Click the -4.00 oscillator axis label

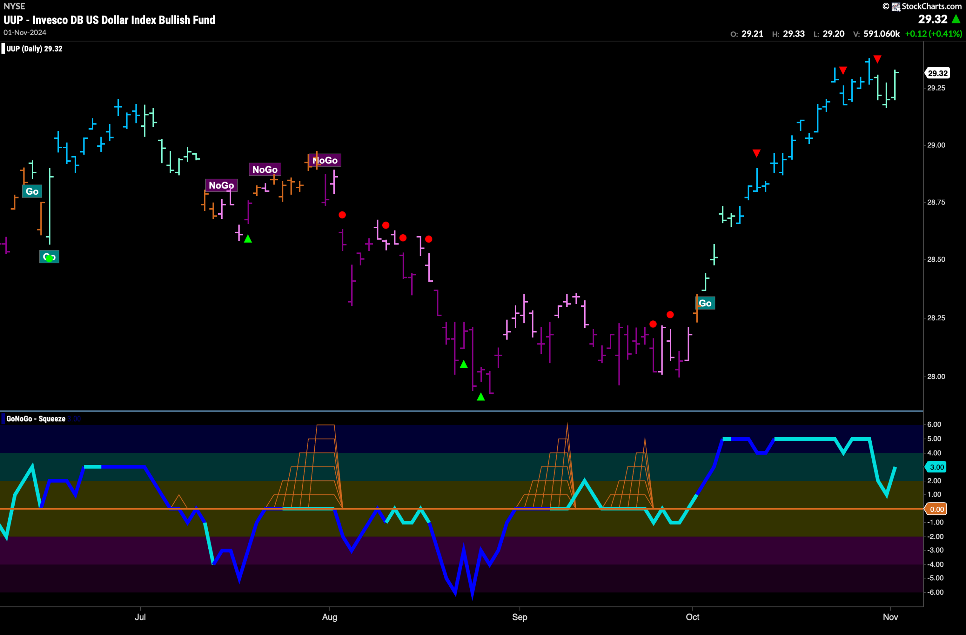click(935, 564)
